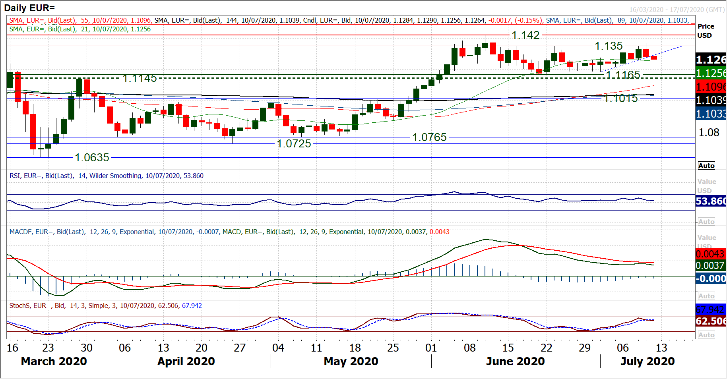Click the 1.0635 blue support label

coord(92,158)
